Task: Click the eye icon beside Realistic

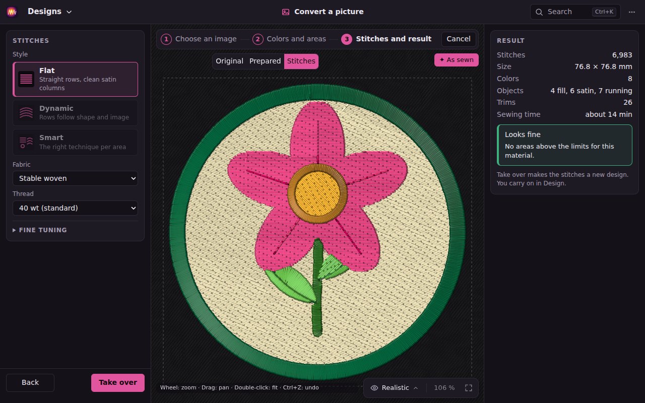Action: pos(374,388)
